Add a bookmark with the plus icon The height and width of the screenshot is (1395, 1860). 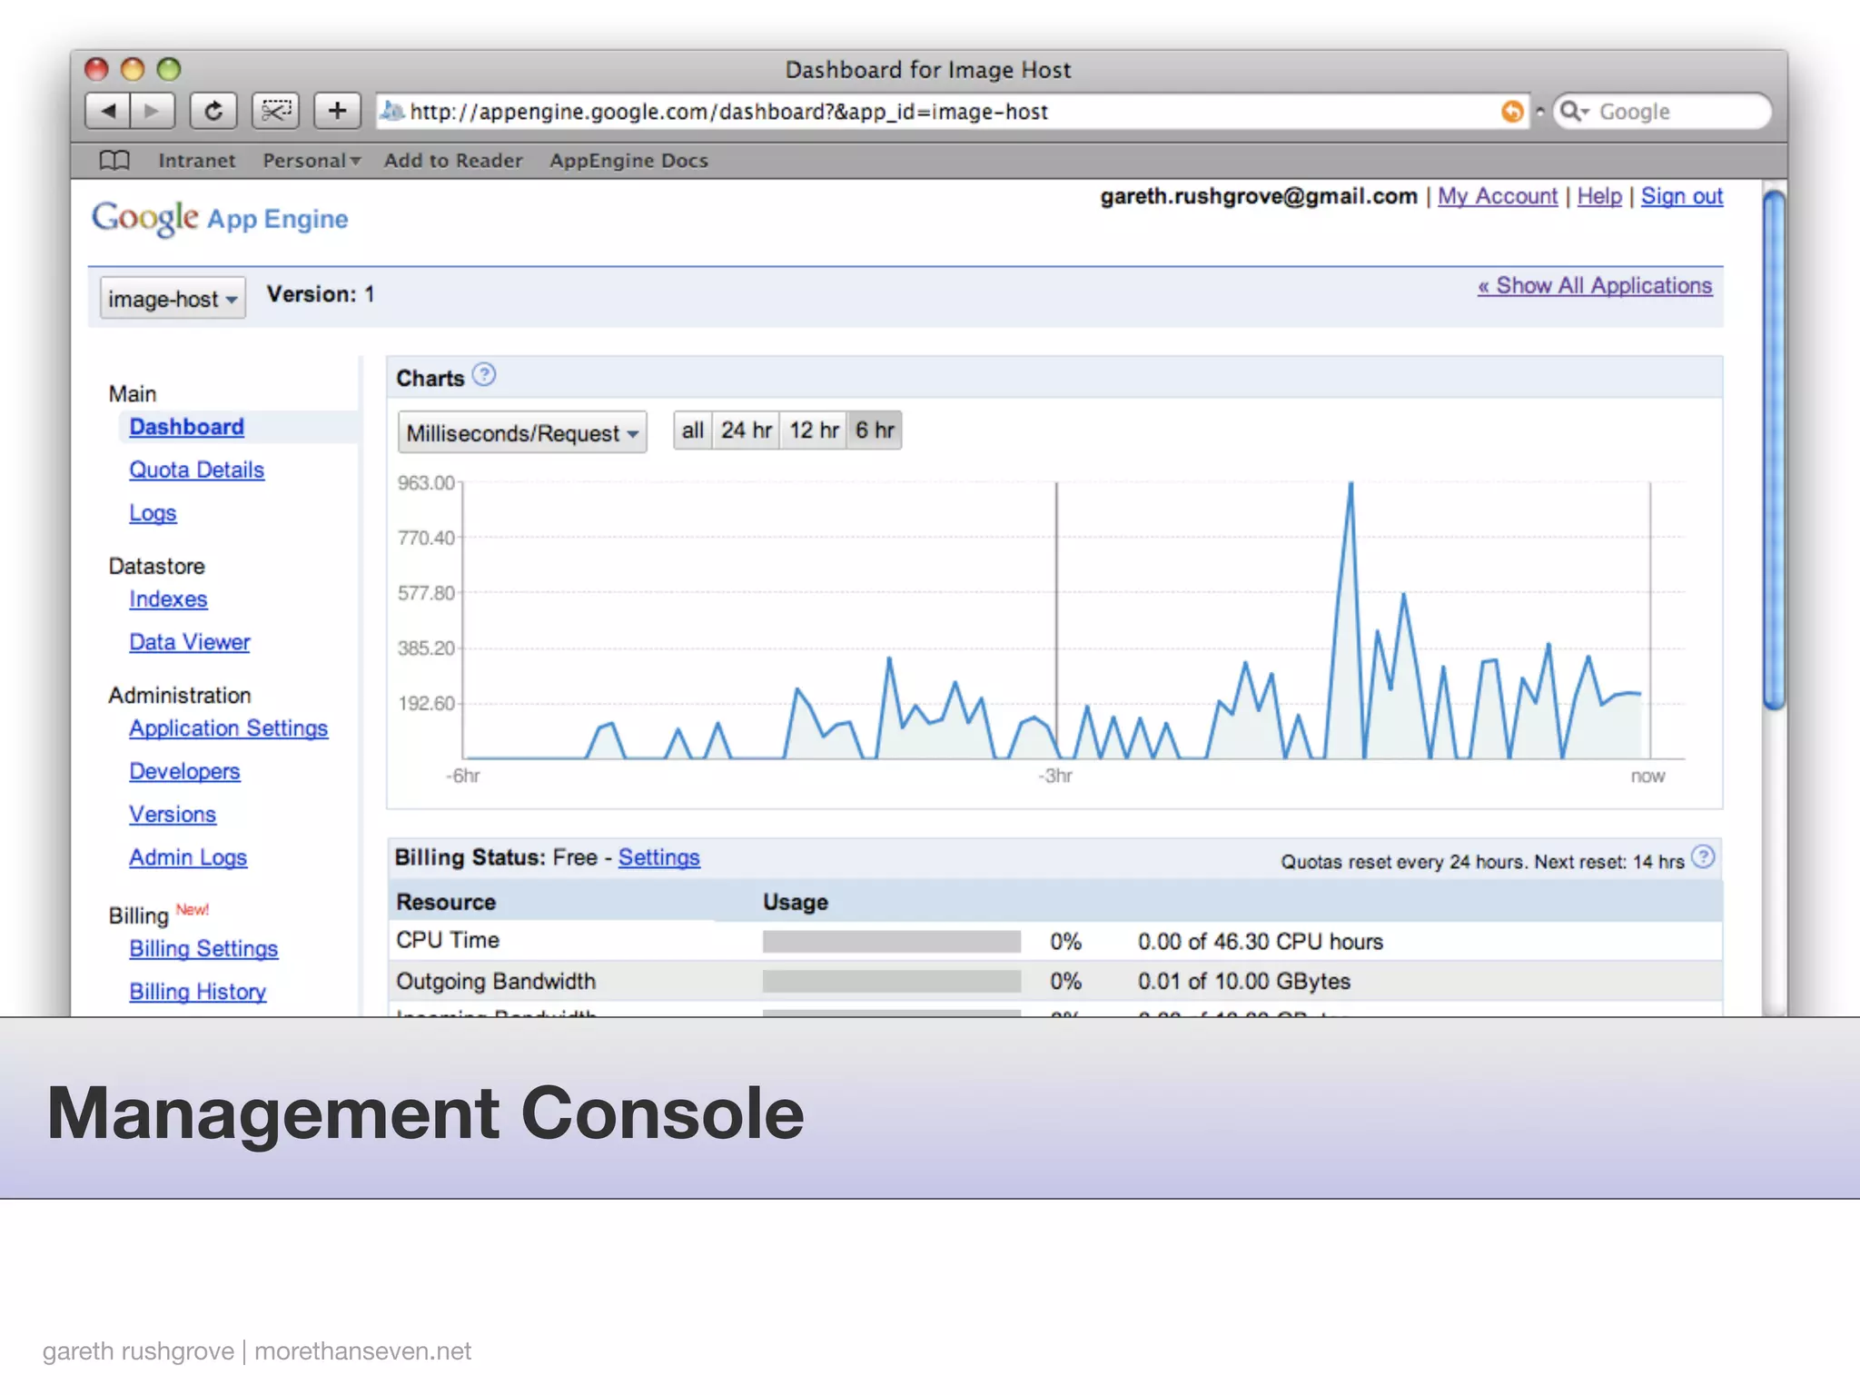tap(337, 111)
